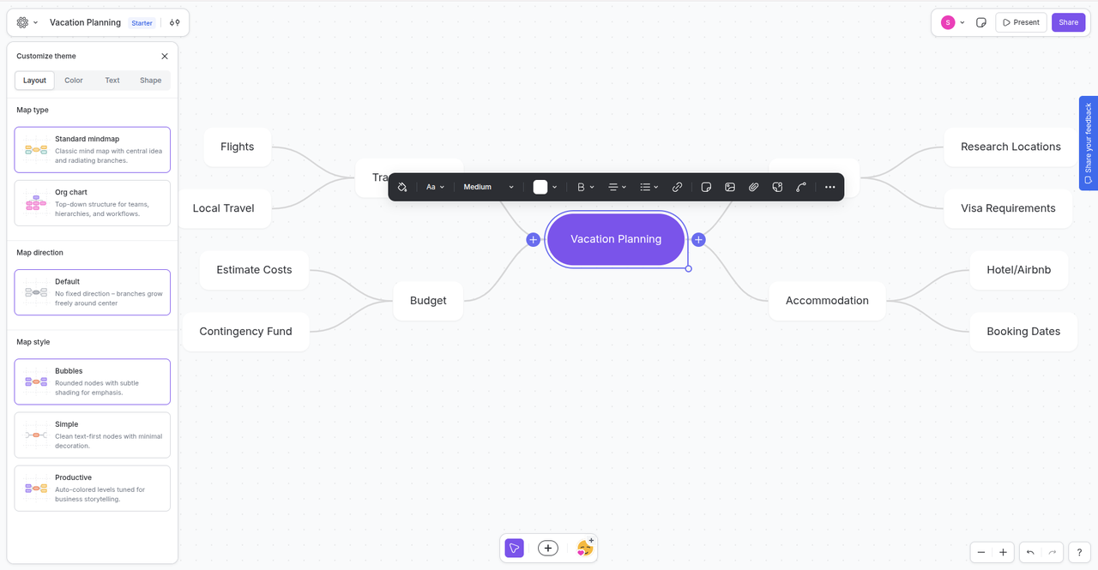Switch to the Shape tab

[x=151, y=81]
